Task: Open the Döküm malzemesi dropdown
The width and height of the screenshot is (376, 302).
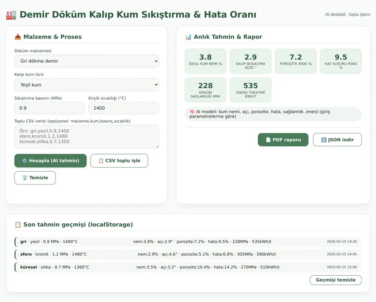Action: (86, 61)
